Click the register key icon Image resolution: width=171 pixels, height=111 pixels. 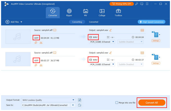pos(137,4)
